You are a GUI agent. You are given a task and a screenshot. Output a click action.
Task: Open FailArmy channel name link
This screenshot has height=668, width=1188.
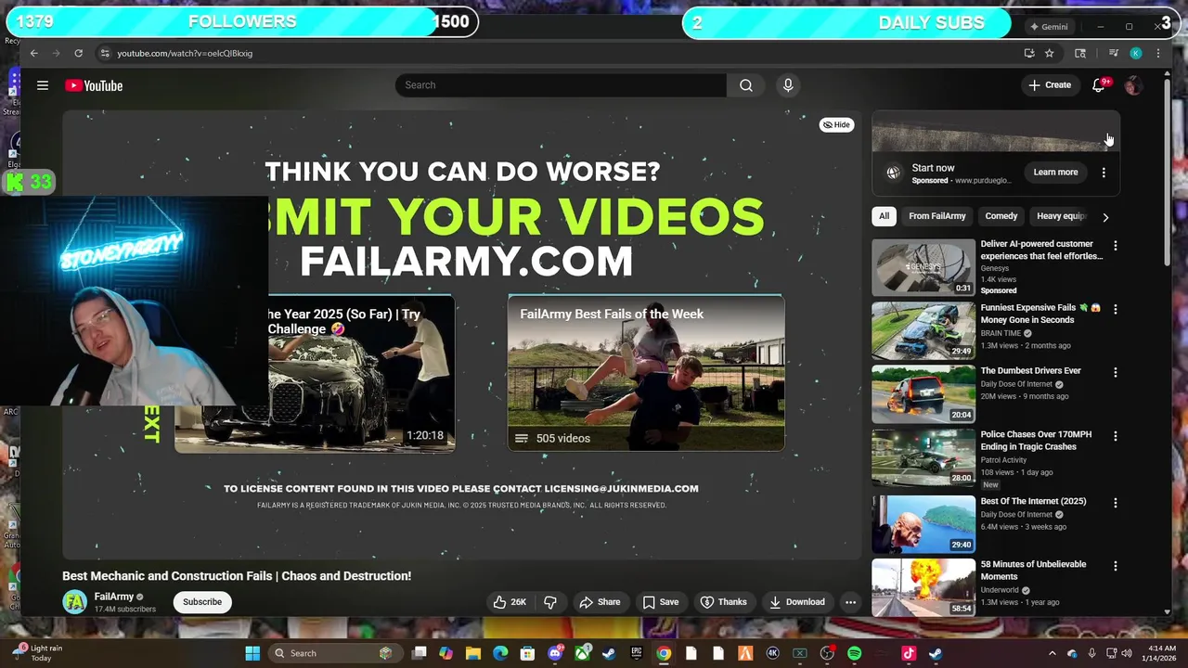114,597
